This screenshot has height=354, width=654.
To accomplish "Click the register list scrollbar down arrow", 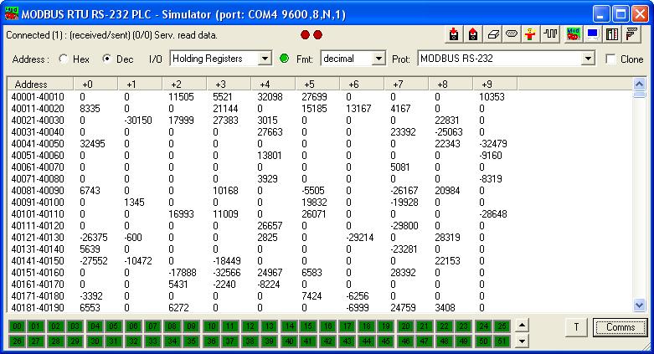I will 640,305.
